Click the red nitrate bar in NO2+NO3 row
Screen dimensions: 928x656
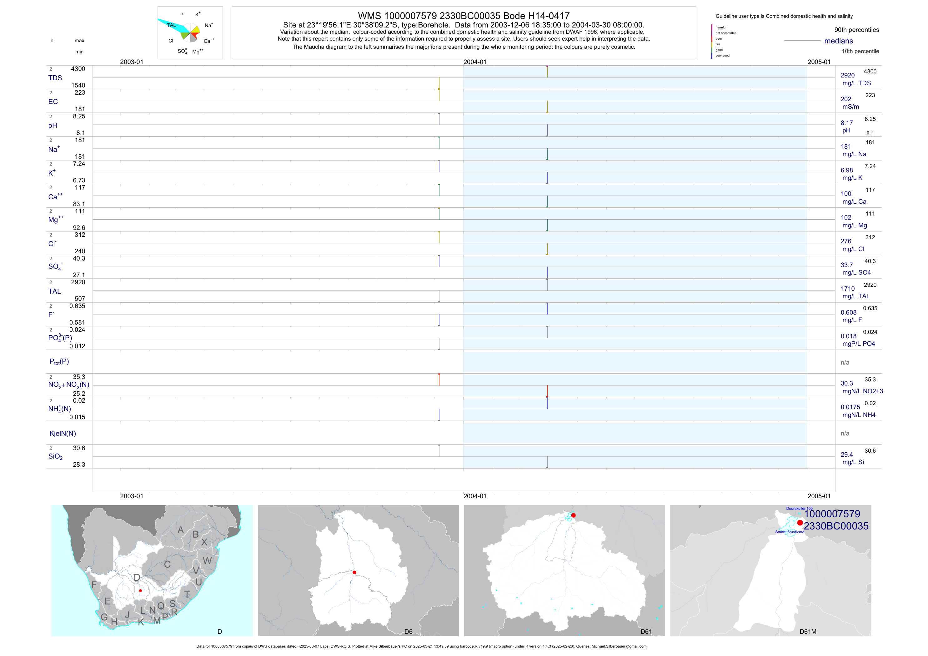coord(439,380)
